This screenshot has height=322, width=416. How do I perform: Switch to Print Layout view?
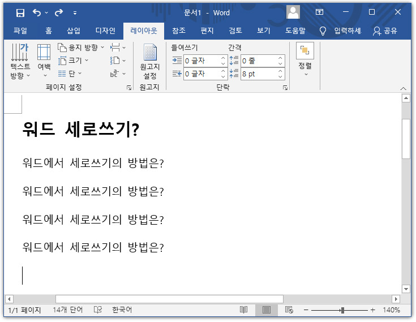267,310
